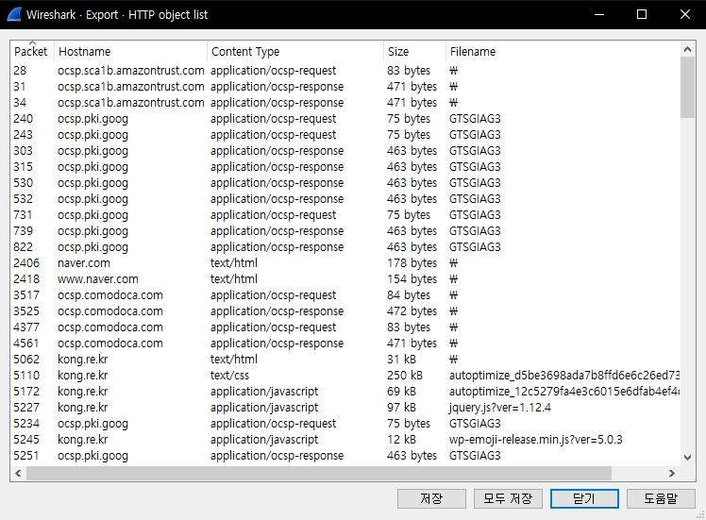Click the 84 bytes size cell

click(409, 295)
